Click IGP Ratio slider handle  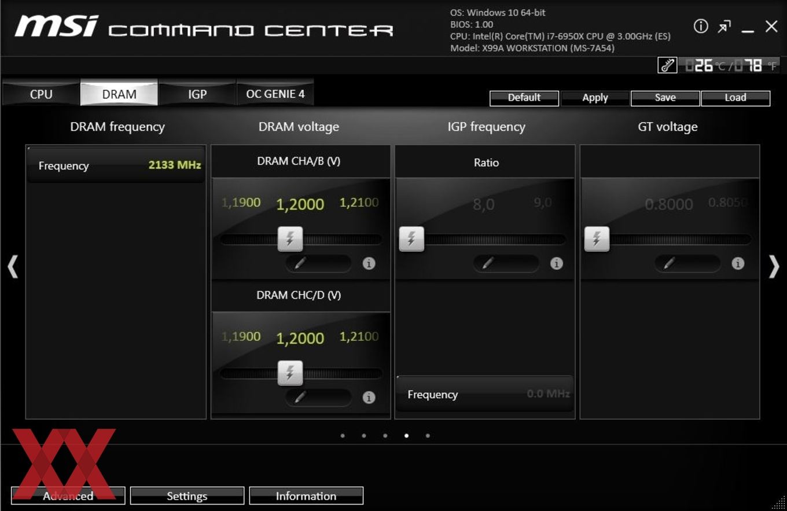coord(411,239)
